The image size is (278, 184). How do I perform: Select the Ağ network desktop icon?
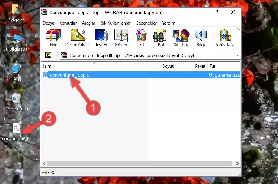[x=16, y=72]
